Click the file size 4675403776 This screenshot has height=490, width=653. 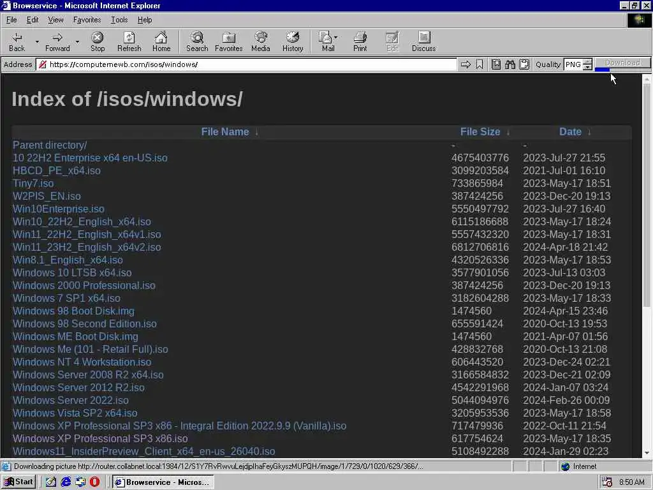coord(480,158)
